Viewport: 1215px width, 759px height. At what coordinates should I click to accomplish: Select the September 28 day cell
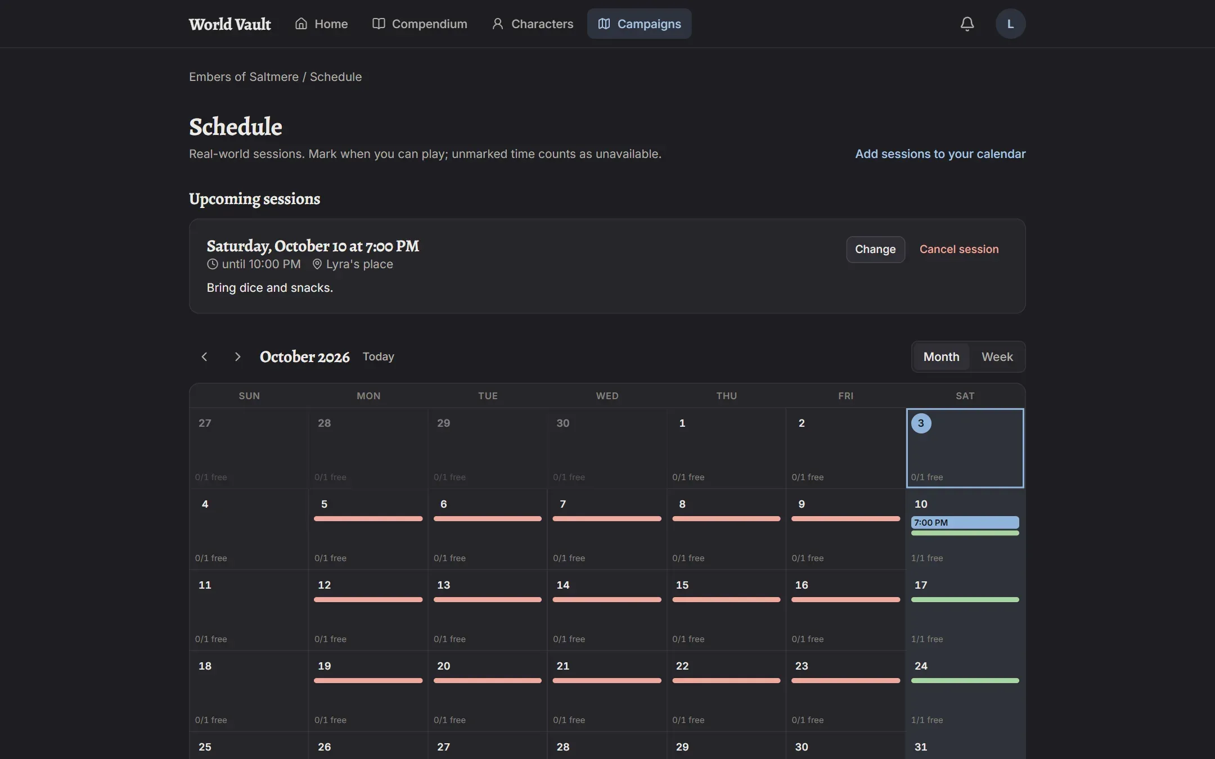point(368,448)
